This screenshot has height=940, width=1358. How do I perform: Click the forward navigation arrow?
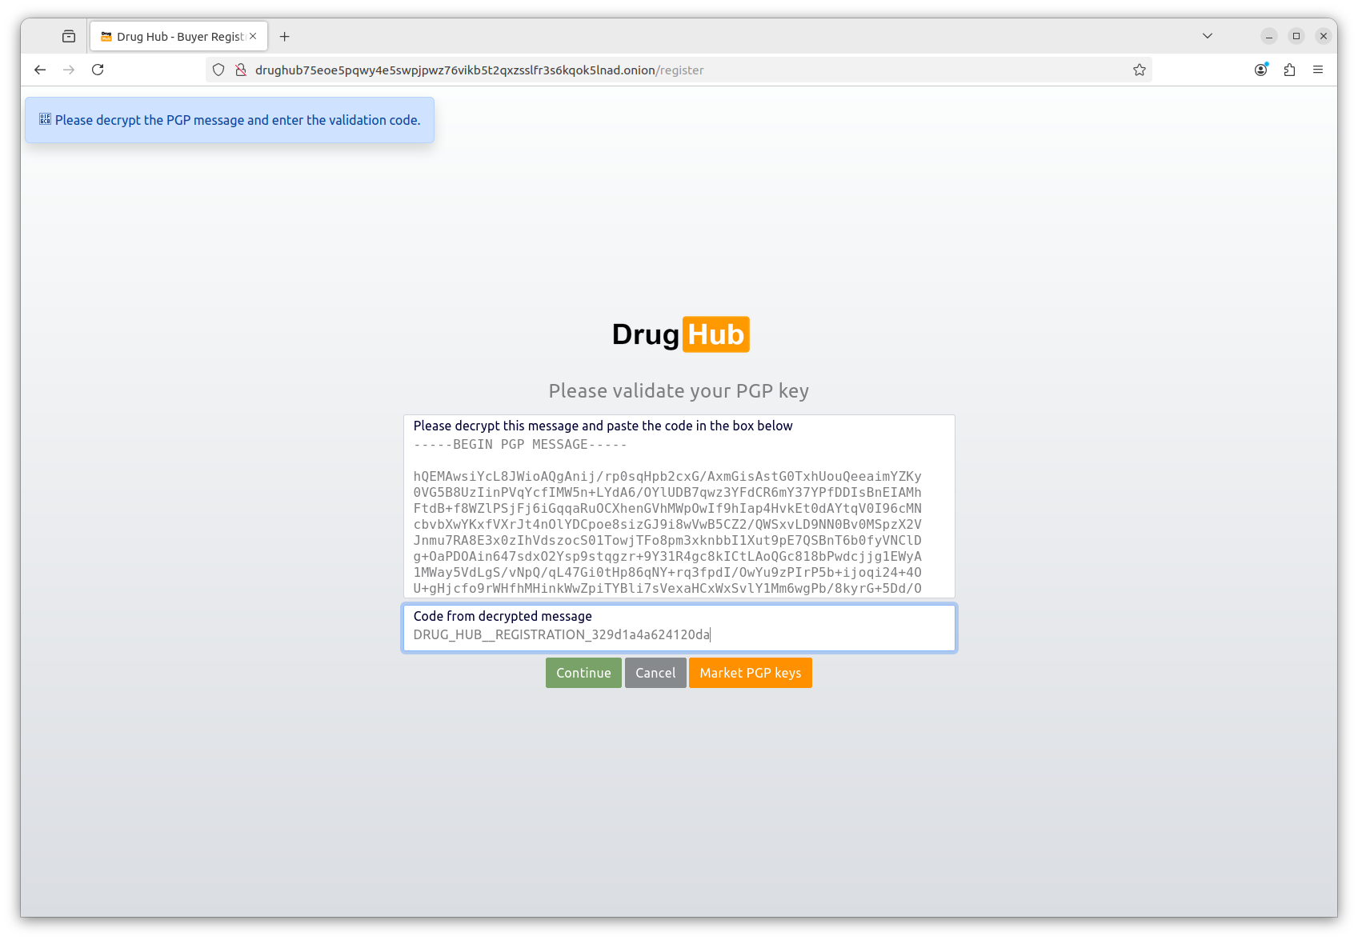[x=69, y=70]
